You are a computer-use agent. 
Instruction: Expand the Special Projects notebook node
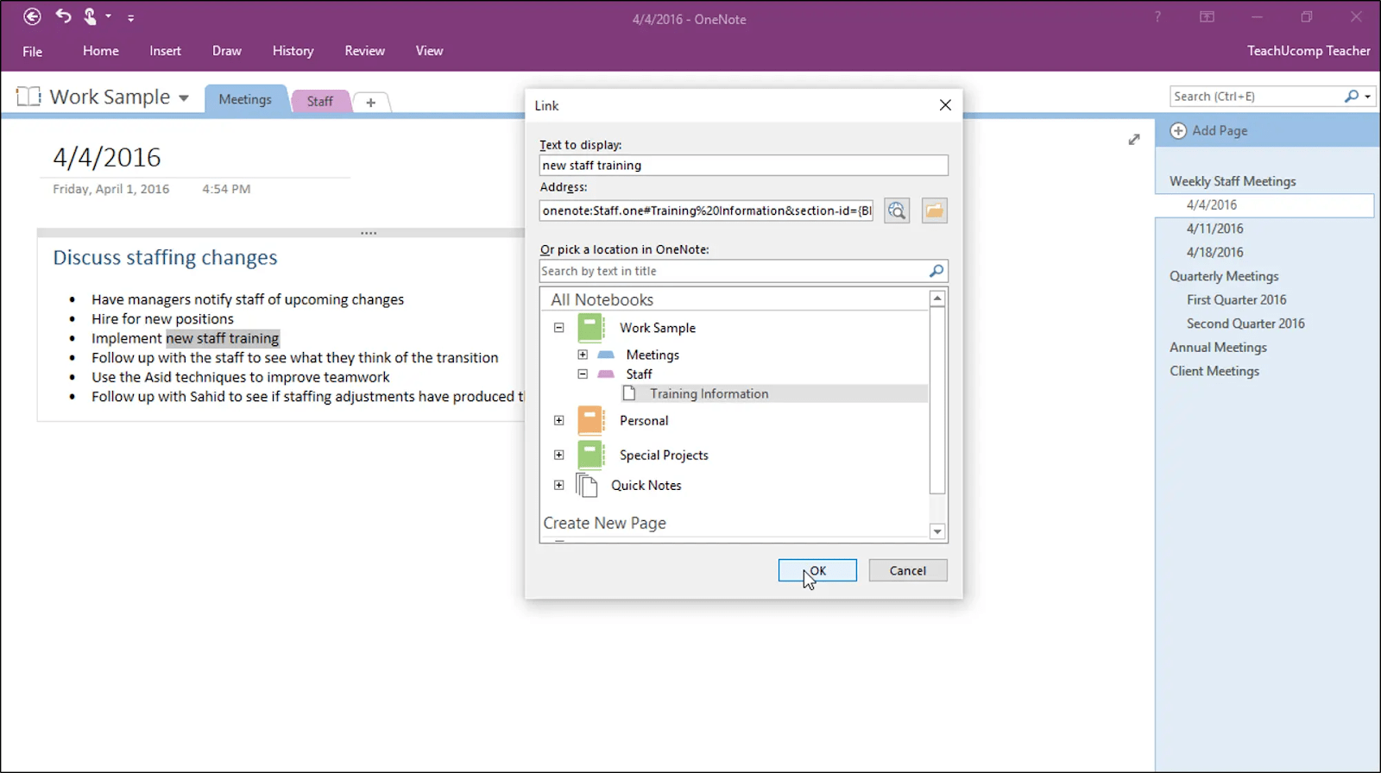pos(559,455)
